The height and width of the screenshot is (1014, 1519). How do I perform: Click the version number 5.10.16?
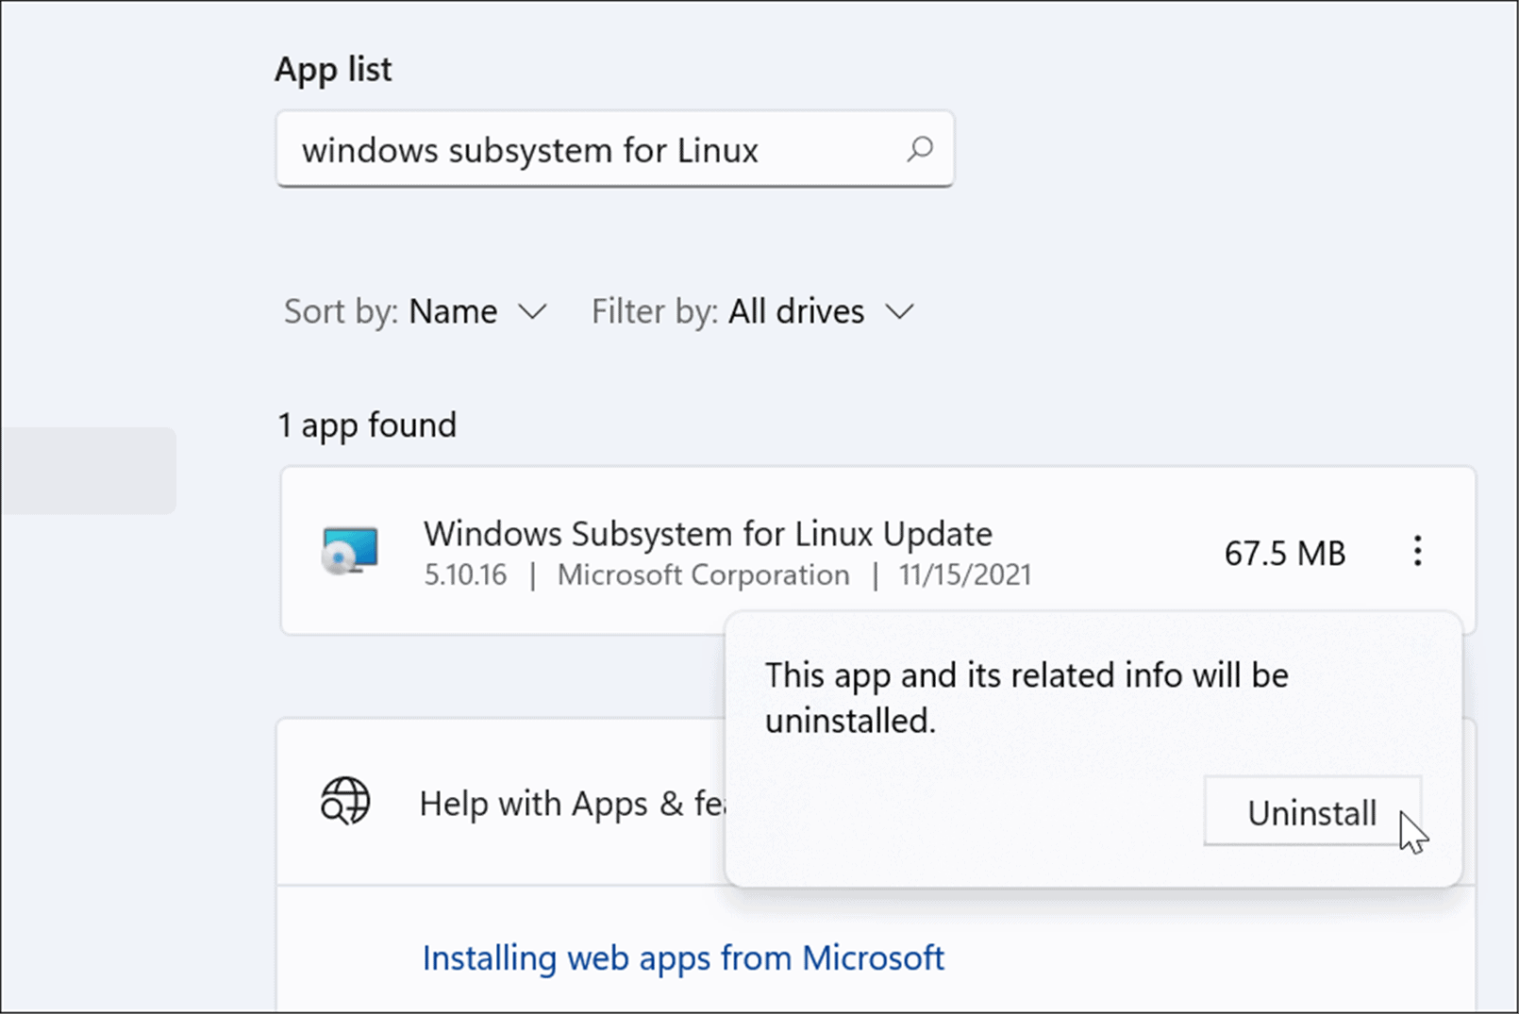click(465, 574)
